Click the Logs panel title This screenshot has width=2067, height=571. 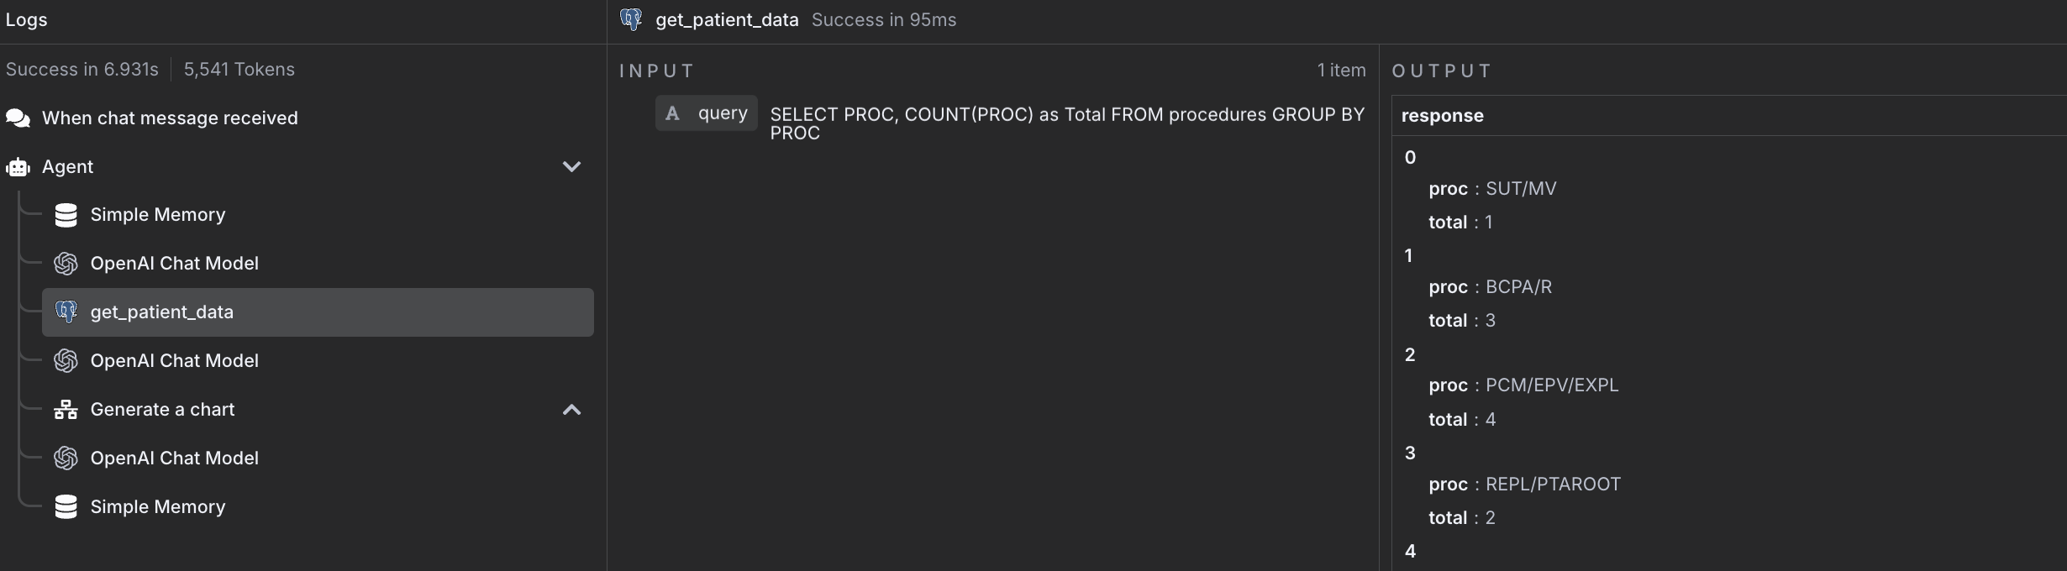(x=26, y=20)
